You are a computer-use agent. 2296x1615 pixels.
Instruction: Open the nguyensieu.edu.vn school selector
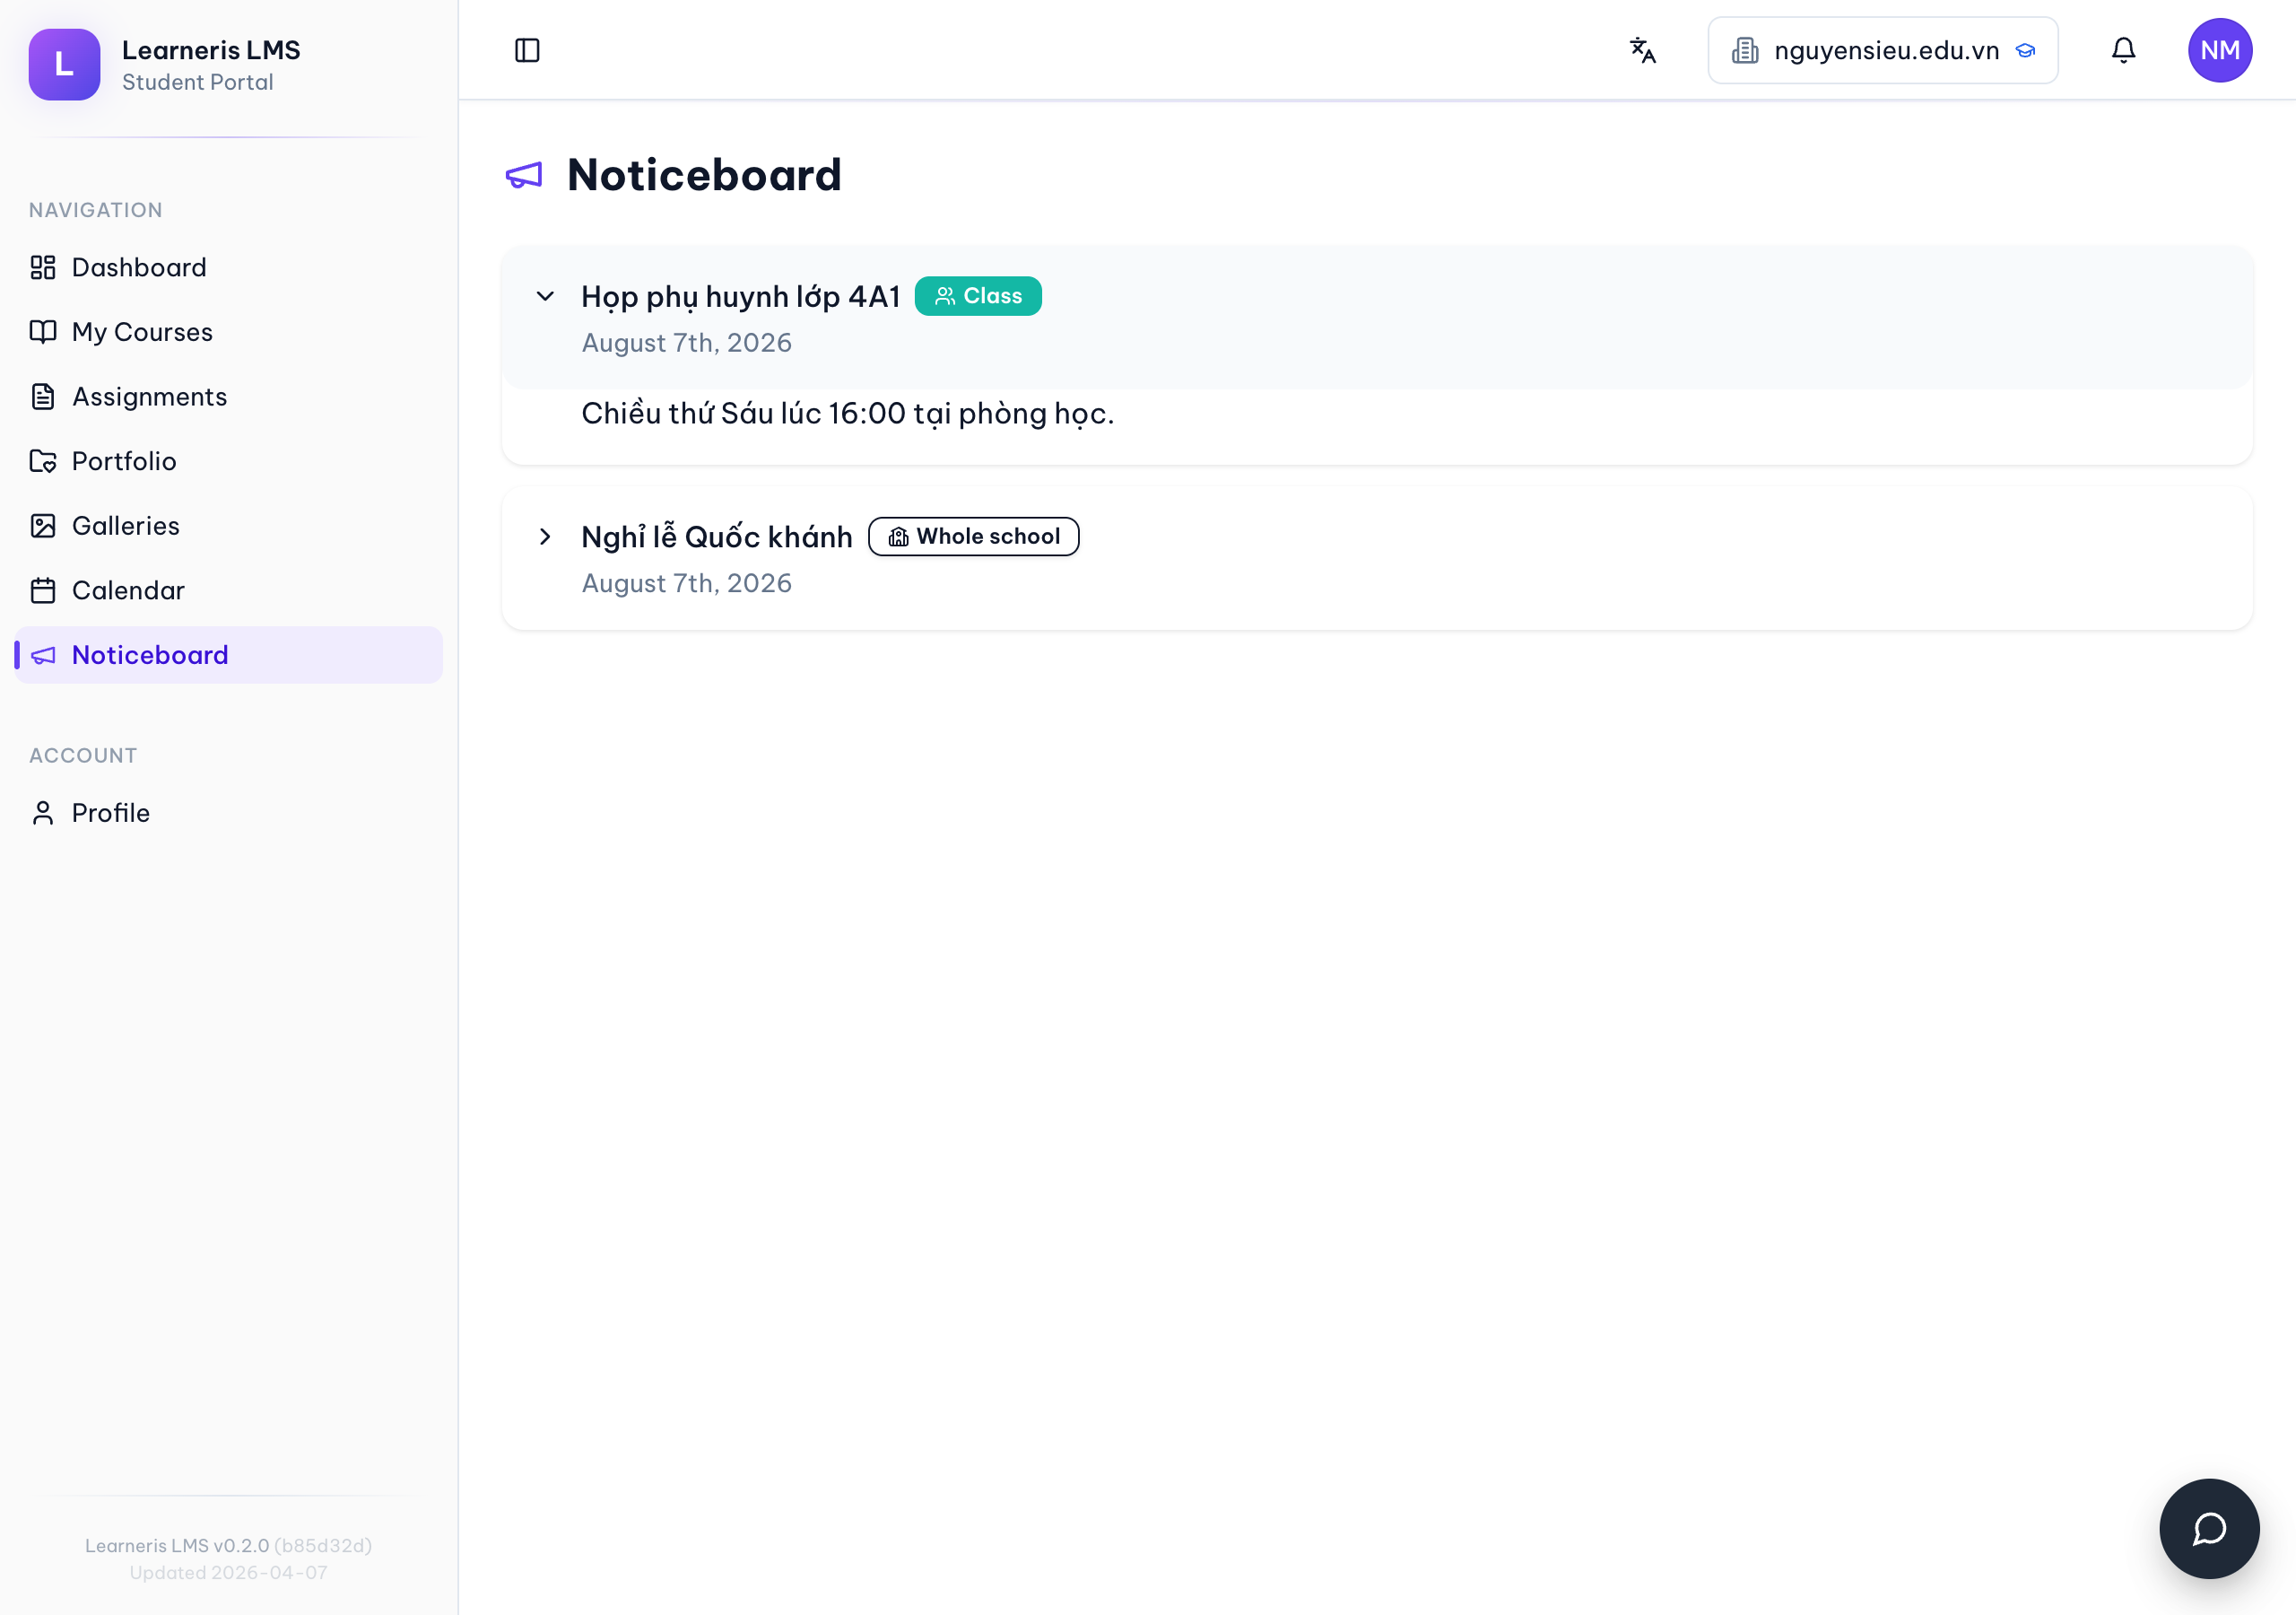click(1882, 50)
